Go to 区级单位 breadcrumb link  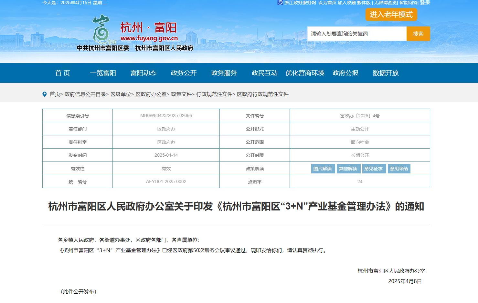pos(121,94)
